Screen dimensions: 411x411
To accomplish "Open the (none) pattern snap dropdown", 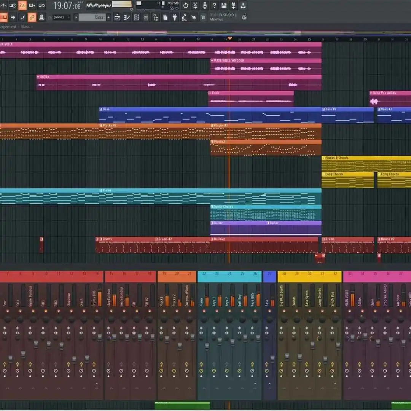I will (61, 17).
